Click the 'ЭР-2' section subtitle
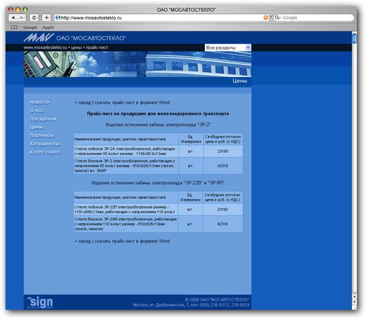 [158, 124]
